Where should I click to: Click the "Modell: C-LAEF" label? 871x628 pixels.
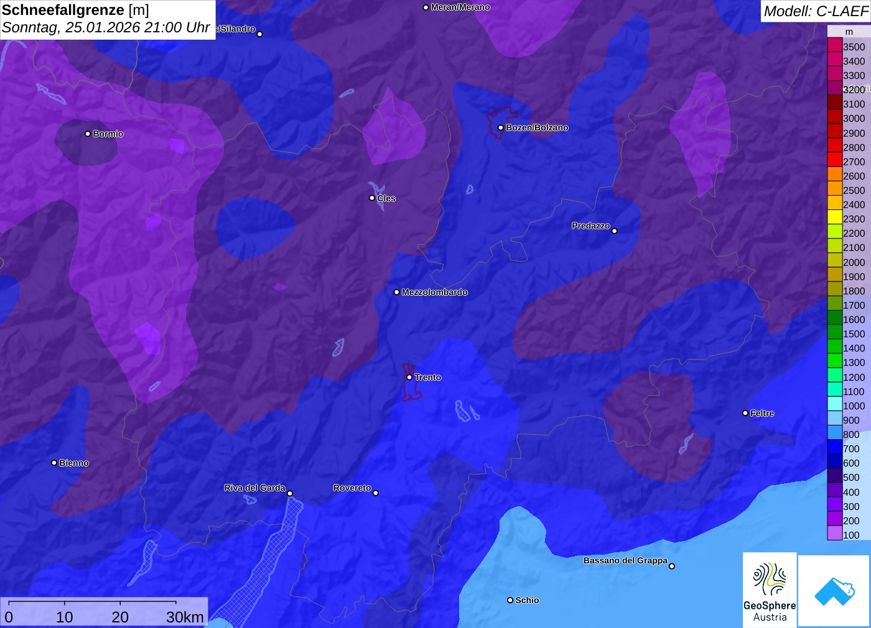click(x=816, y=11)
